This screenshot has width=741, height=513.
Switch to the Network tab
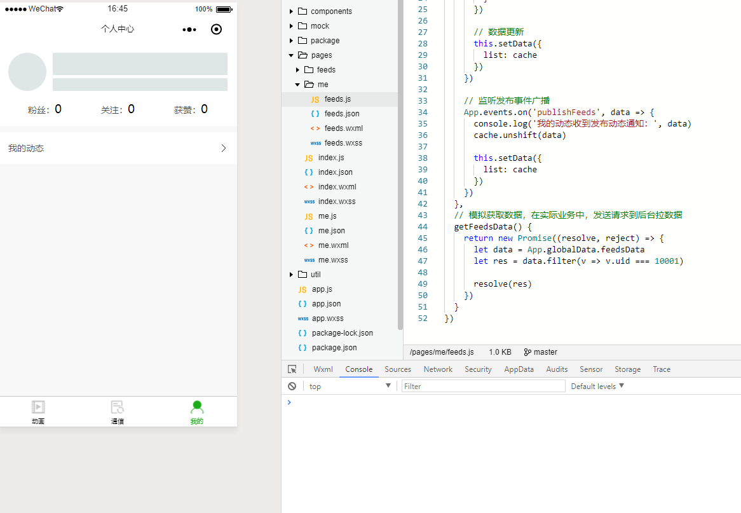click(x=438, y=369)
